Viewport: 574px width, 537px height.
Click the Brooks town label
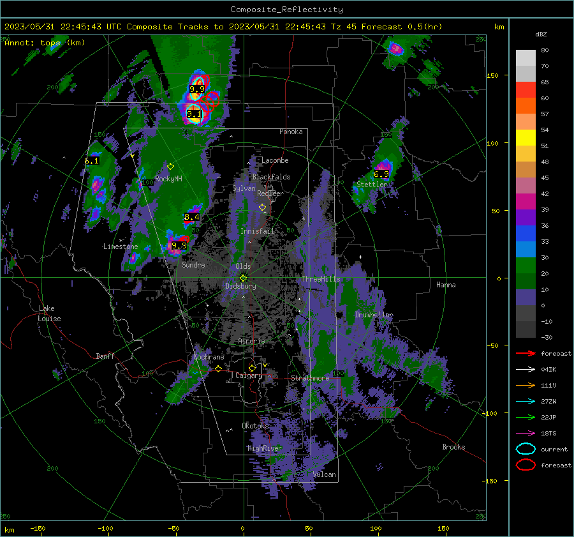coord(453,447)
